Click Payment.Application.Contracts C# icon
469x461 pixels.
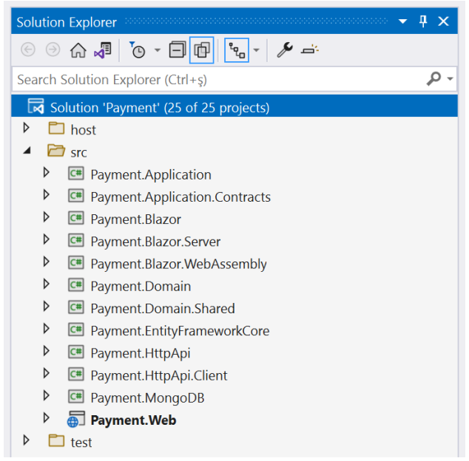76,196
